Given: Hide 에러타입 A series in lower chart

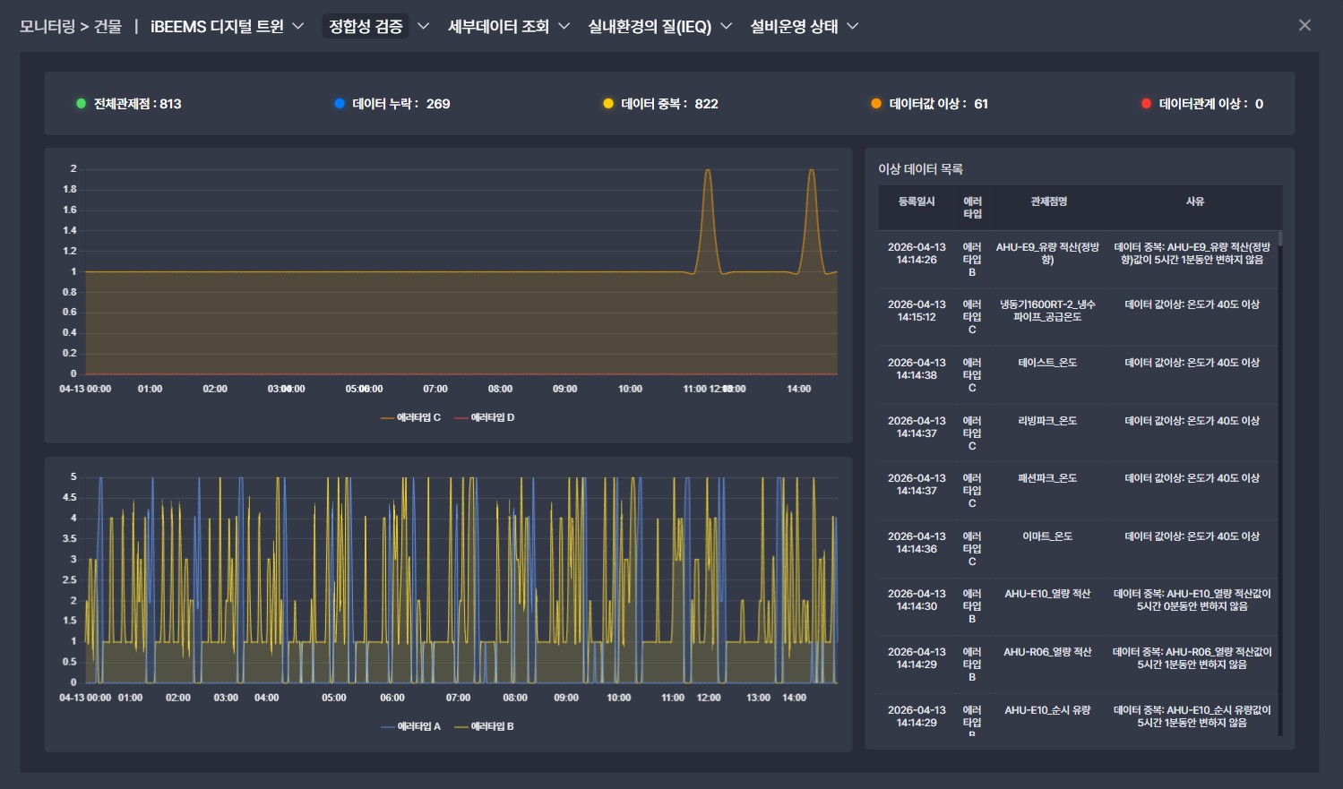Looking at the screenshot, I should coord(410,726).
